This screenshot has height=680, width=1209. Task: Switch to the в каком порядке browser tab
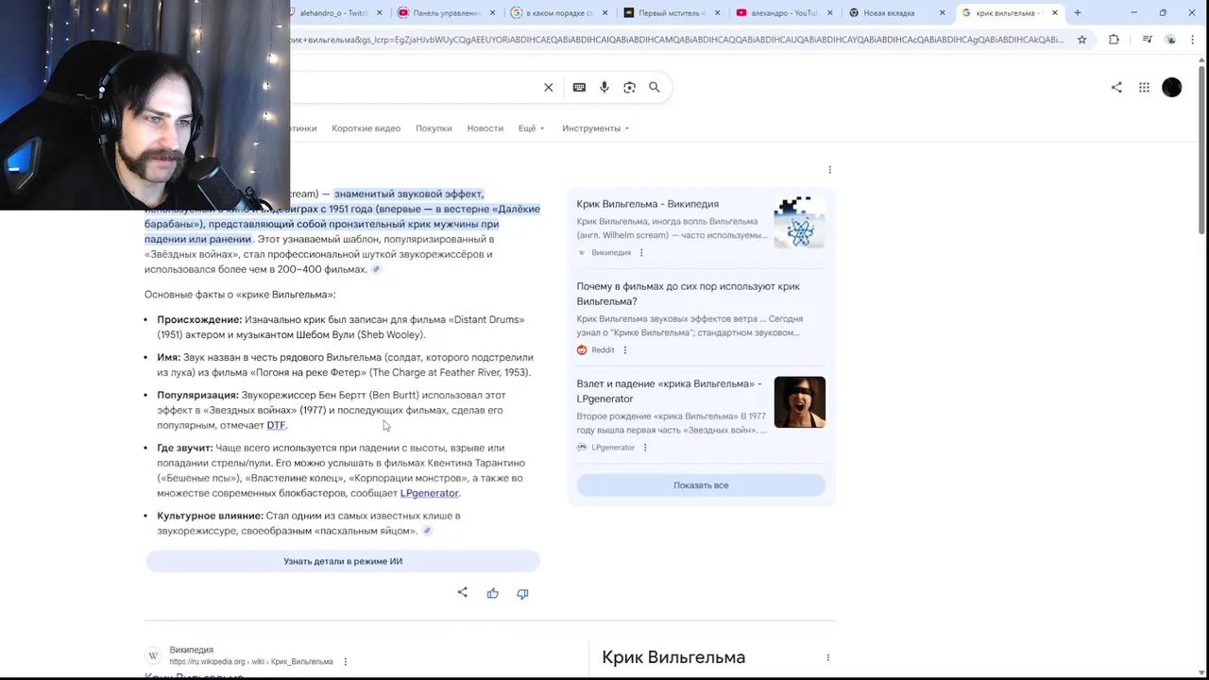point(557,12)
